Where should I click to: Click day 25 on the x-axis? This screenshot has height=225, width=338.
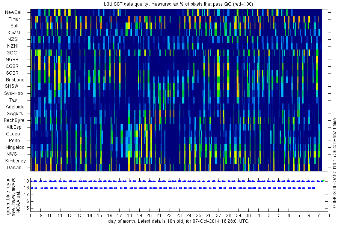pos(199,216)
